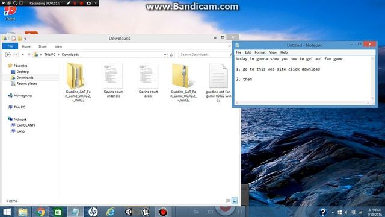The image size is (385, 217).
Task: Open File Explorer from the taskbar
Action: coord(23,212)
